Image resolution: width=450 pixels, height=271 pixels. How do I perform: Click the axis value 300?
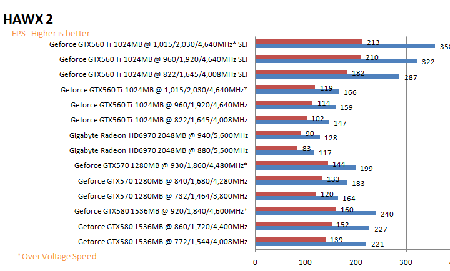pyautogui.click(x=406, y=262)
